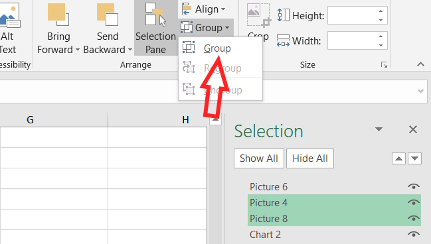The image size is (431, 244).
Task: Move object down with Send Backward arrow
Action: 415,158
